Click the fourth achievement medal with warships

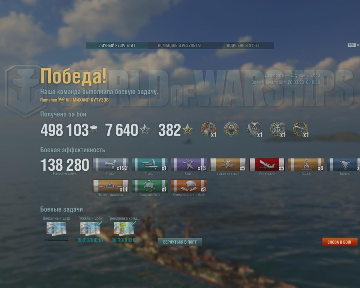[277, 130]
